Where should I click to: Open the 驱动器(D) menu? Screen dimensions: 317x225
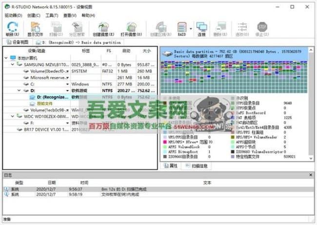pyautogui.click(x=13, y=16)
